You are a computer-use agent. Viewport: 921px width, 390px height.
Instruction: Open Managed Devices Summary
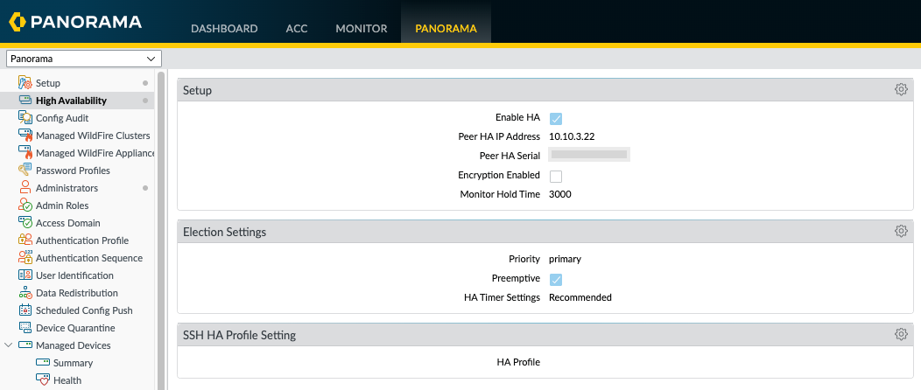click(x=73, y=363)
